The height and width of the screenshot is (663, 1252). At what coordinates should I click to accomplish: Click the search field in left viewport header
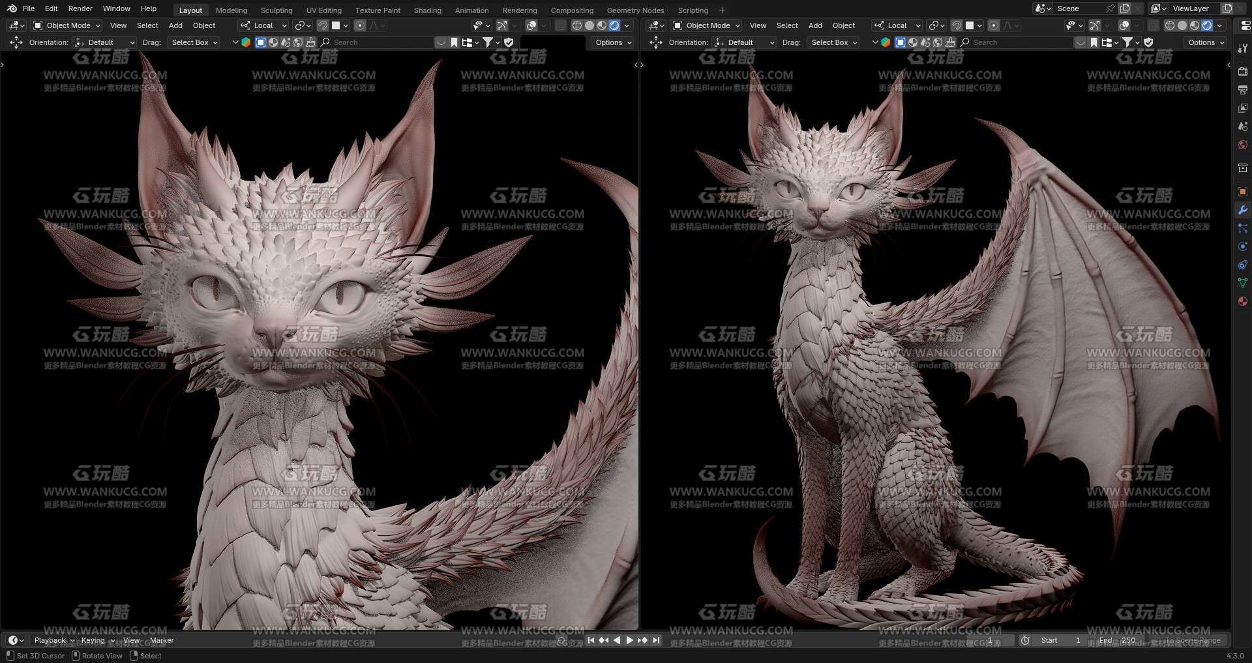[376, 42]
